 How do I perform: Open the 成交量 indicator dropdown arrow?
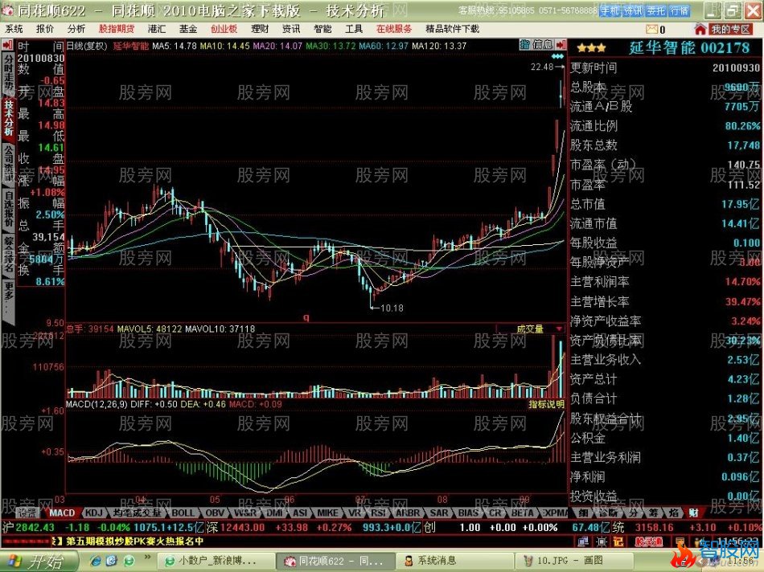pyautogui.click(x=558, y=329)
